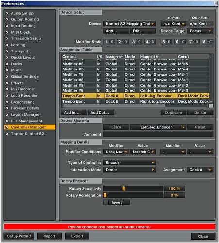Click Modifier State 8 indicator

click(x=207, y=42)
